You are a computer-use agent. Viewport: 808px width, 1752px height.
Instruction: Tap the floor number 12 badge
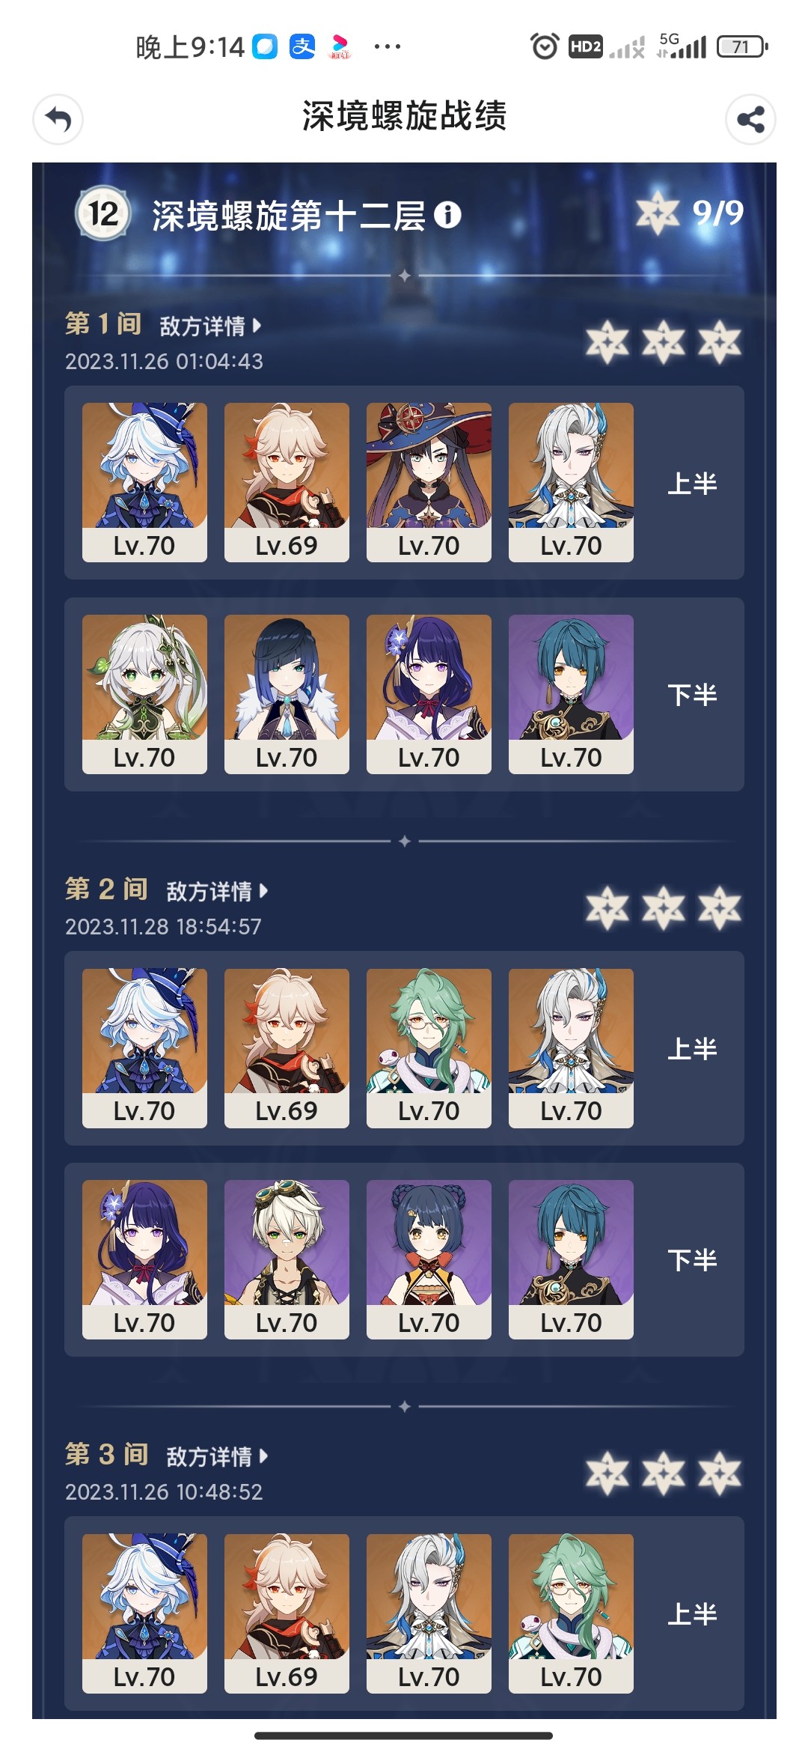(103, 213)
